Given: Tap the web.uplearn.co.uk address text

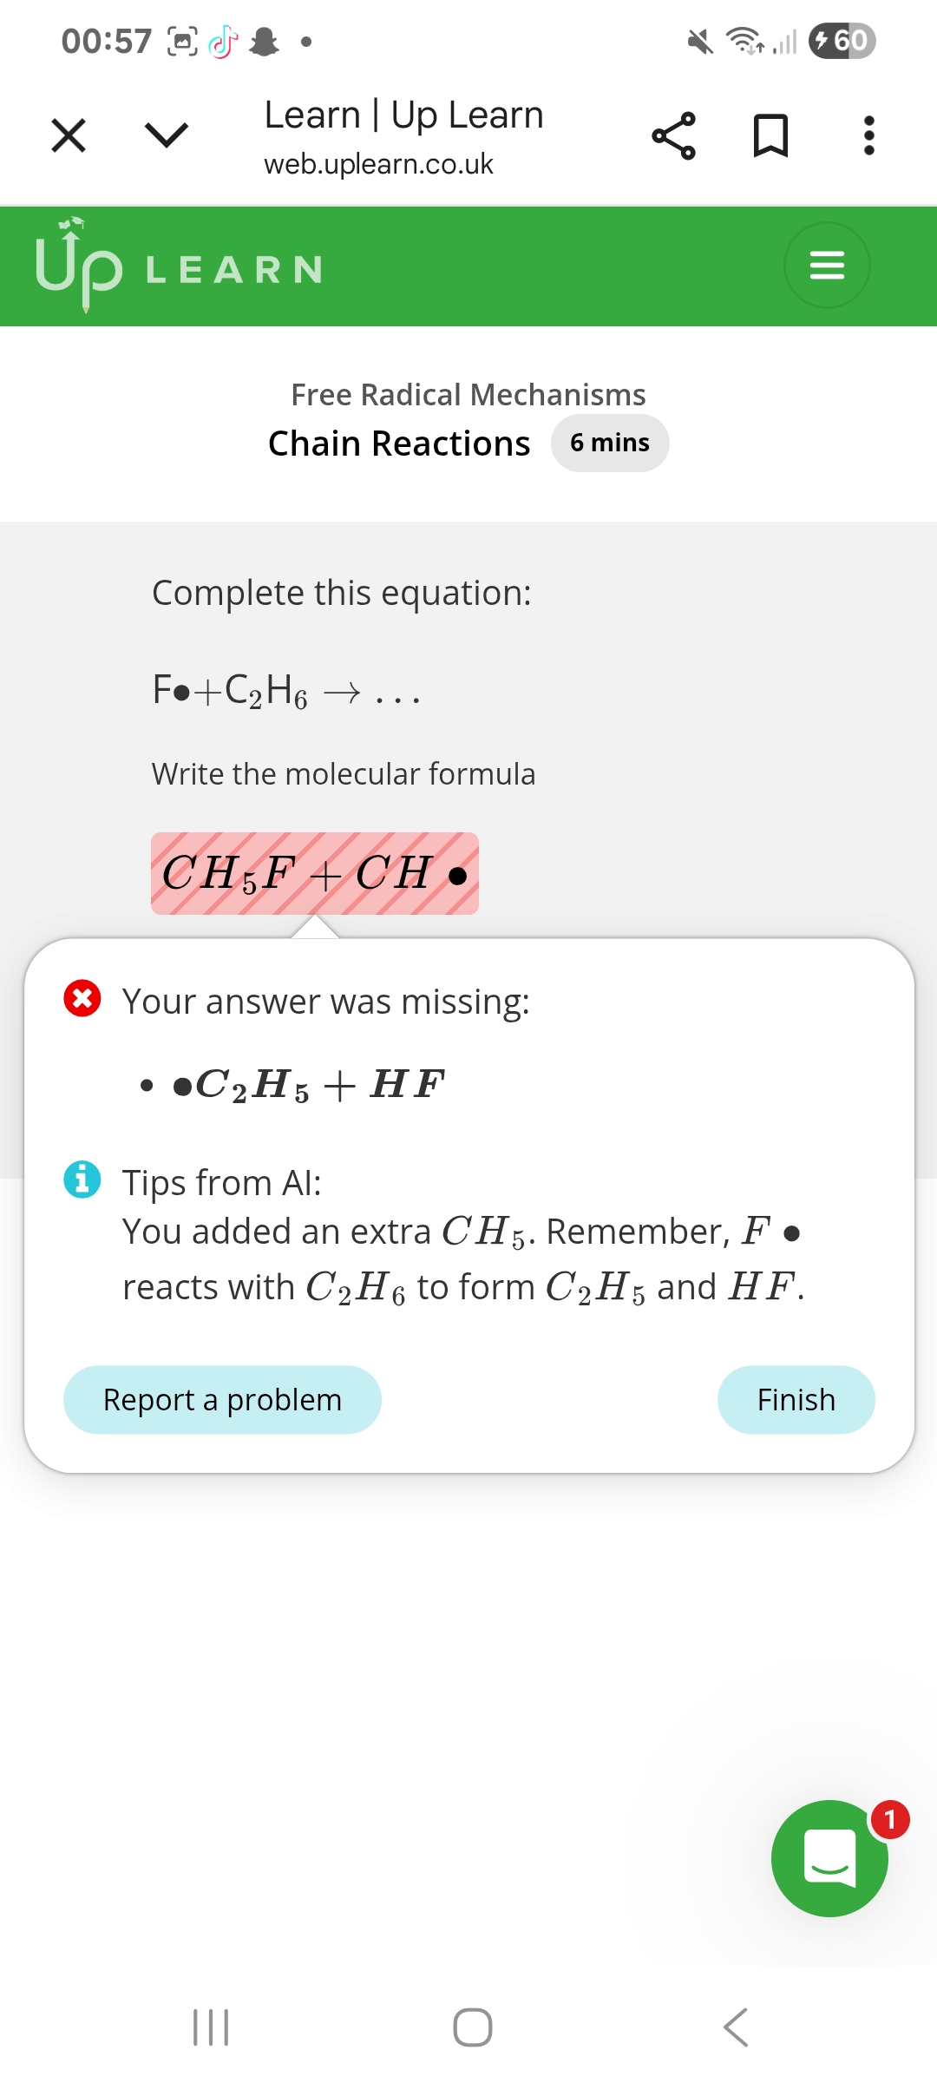Looking at the screenshot, I should [x=378, y=164].
